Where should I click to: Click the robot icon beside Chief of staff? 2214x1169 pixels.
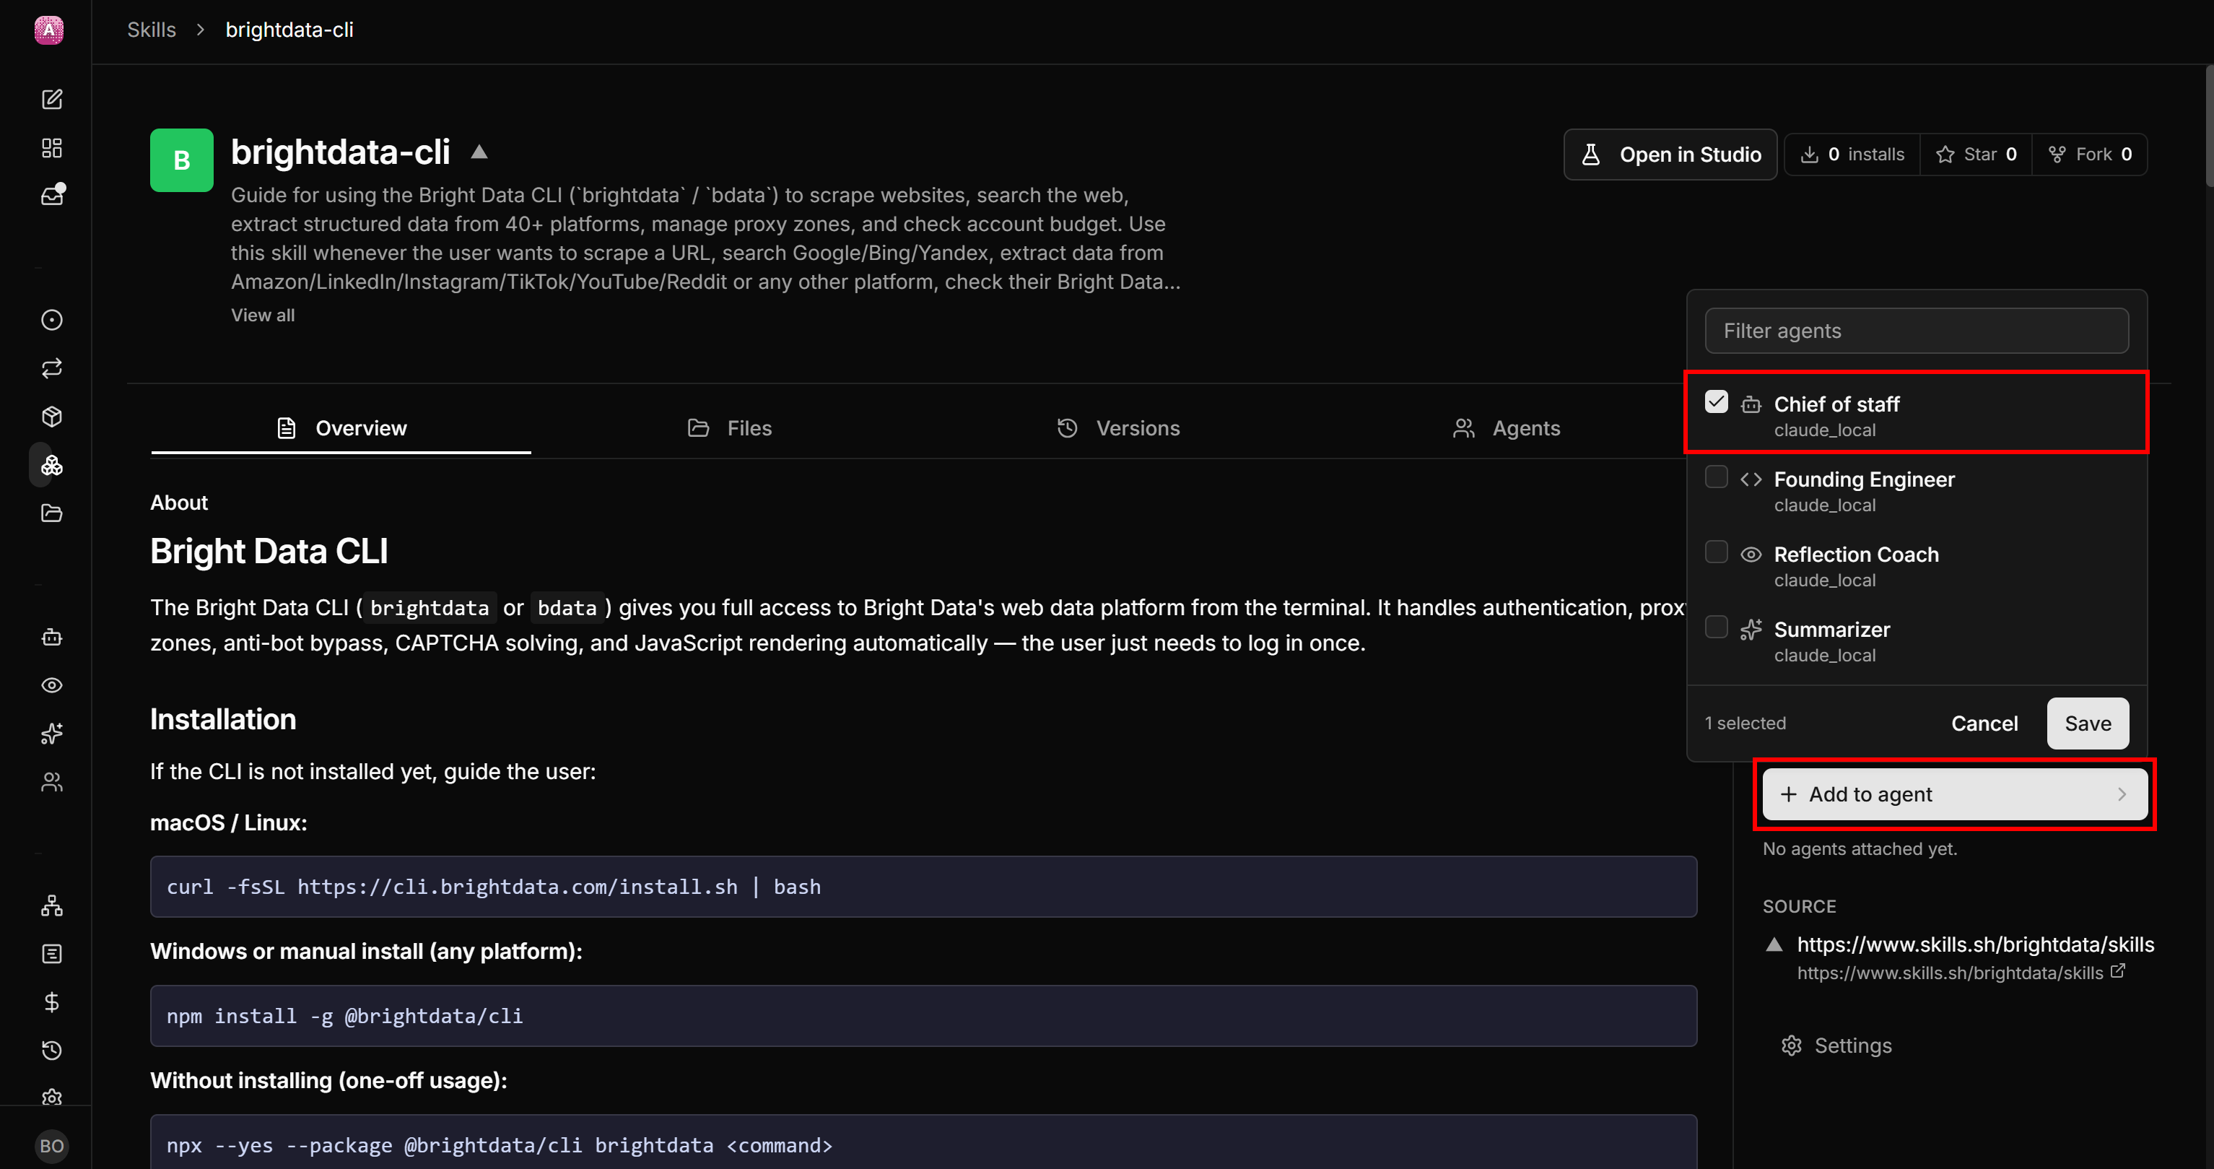1751,404
